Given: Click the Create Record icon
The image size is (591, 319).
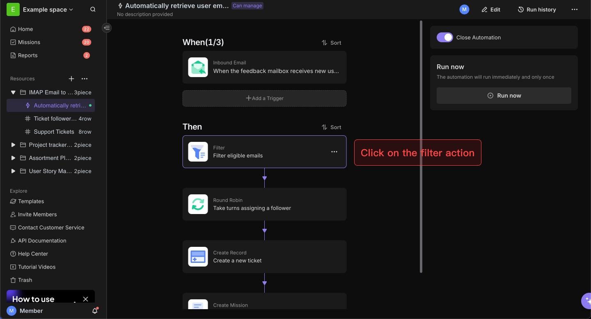Looking at the screenshot, I should pyautogui.click(x=198, y=257).
